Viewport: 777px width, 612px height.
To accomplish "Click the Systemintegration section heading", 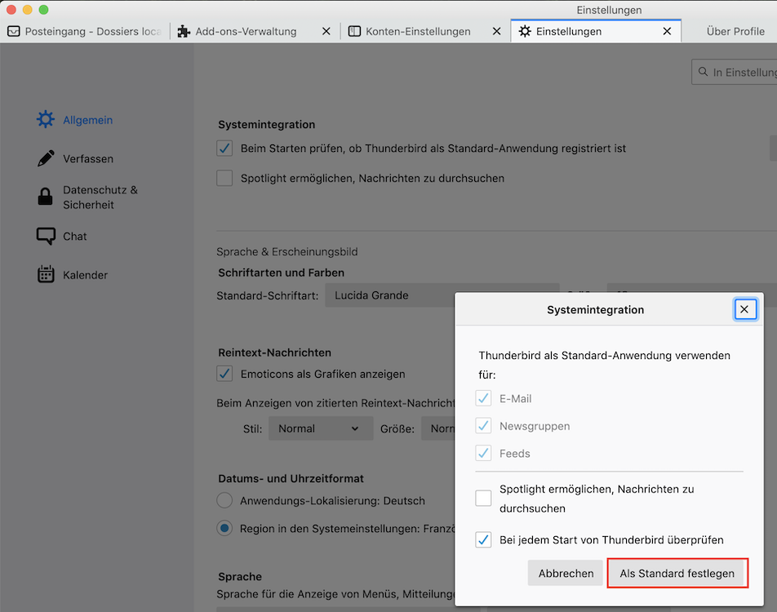I will pyautogui.click(x=267, y=124).
